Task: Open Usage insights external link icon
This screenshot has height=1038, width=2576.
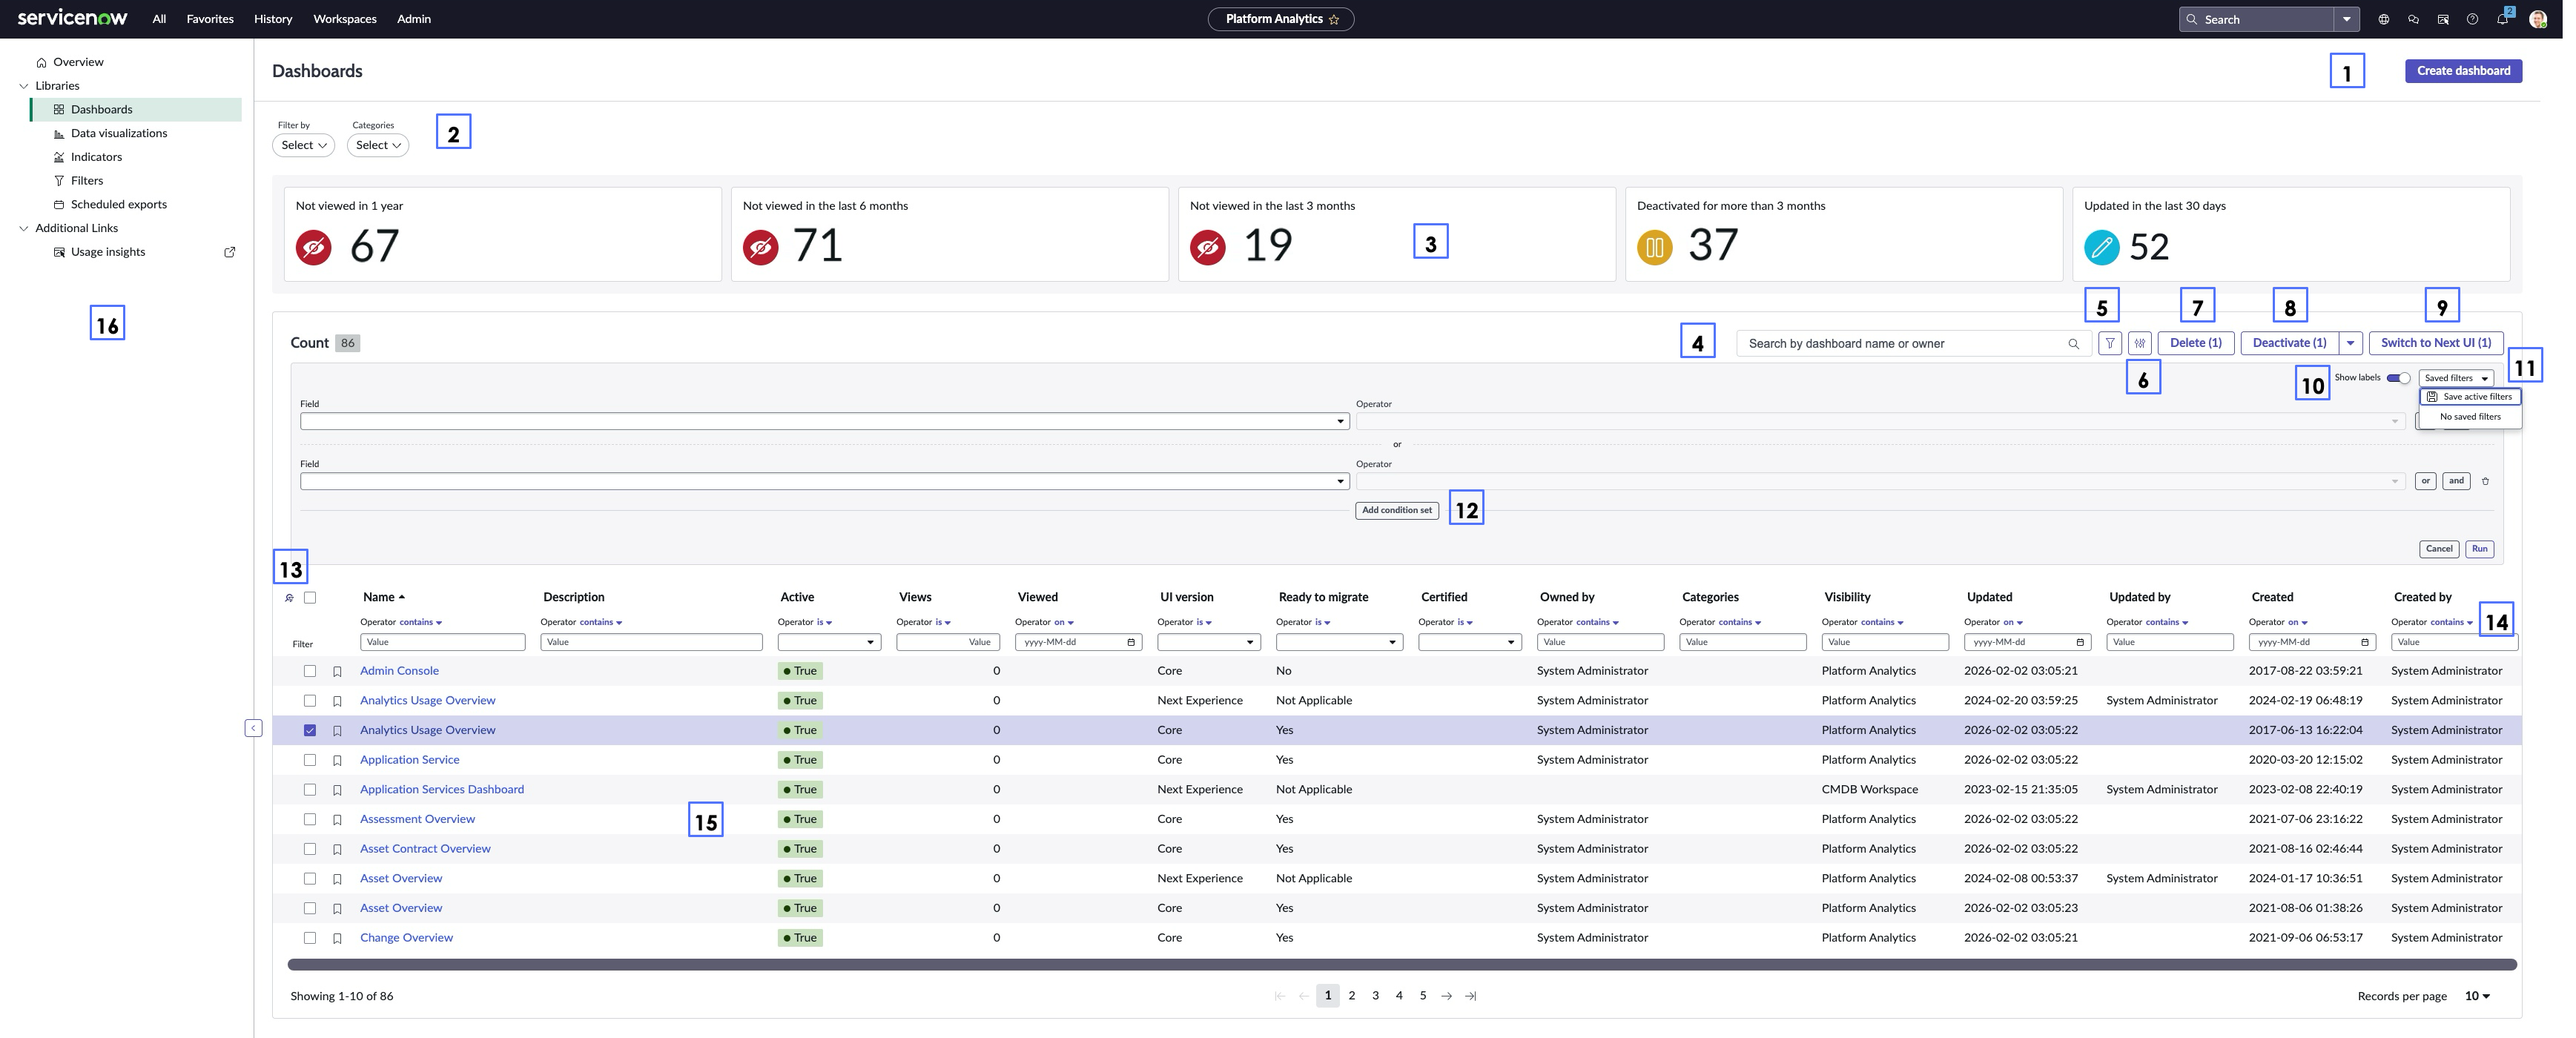Action: [x=229, y=252]
